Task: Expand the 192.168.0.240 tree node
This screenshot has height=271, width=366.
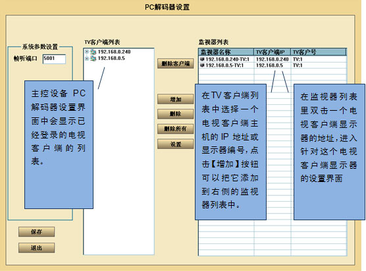Action: [x=87, y=51]
